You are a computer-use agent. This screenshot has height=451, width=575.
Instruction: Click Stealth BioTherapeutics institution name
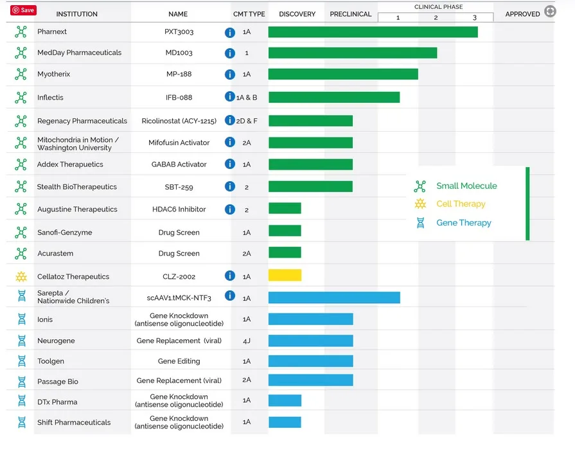[x=76, y=187]
